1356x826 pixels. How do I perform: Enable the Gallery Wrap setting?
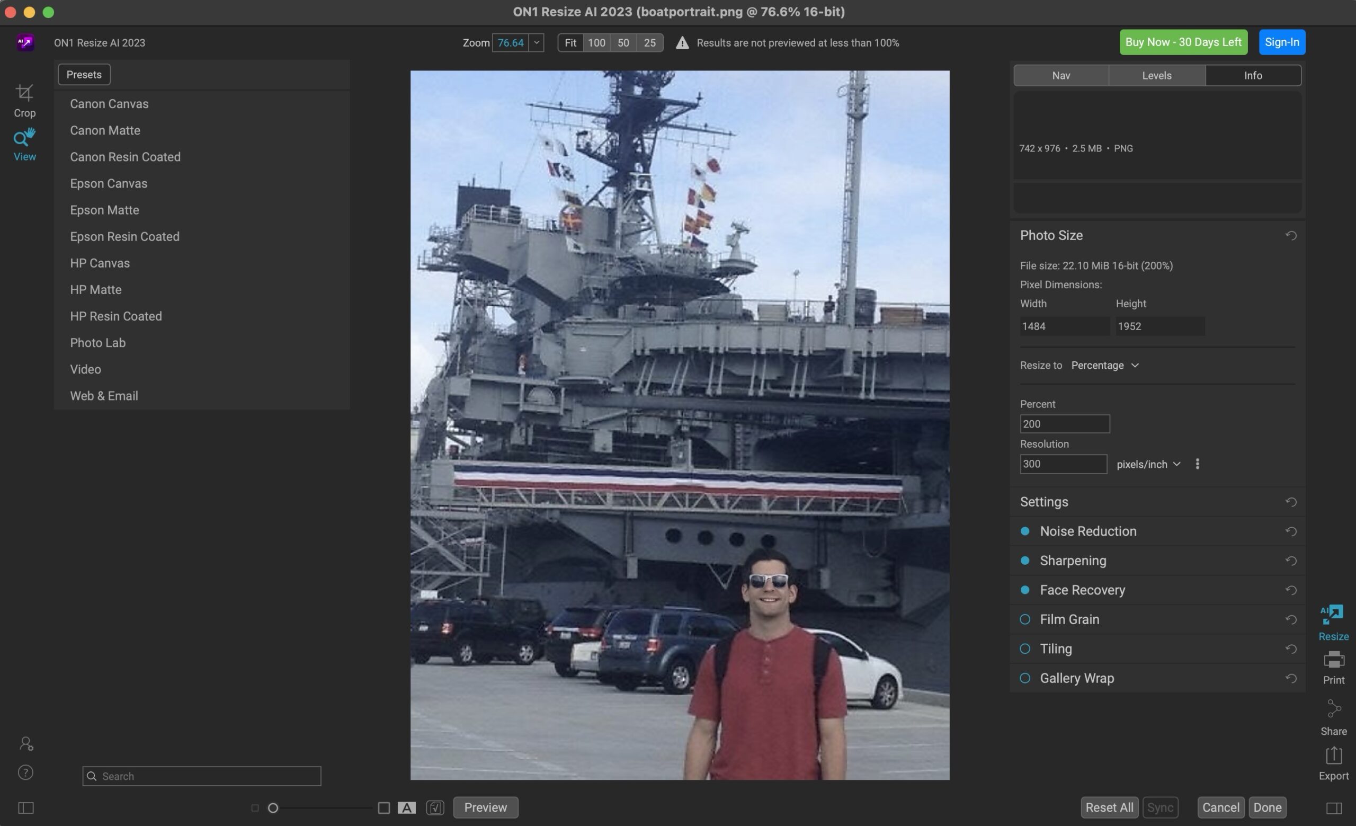point(1025,678)
